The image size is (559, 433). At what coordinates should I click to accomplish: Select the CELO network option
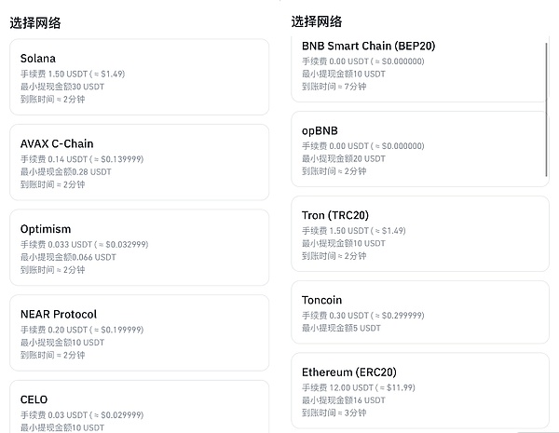(138, 406)
